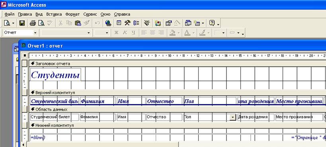Click the line width button
Image resolution: width=326 pixels, height=147 pixels.
[217, 33]
